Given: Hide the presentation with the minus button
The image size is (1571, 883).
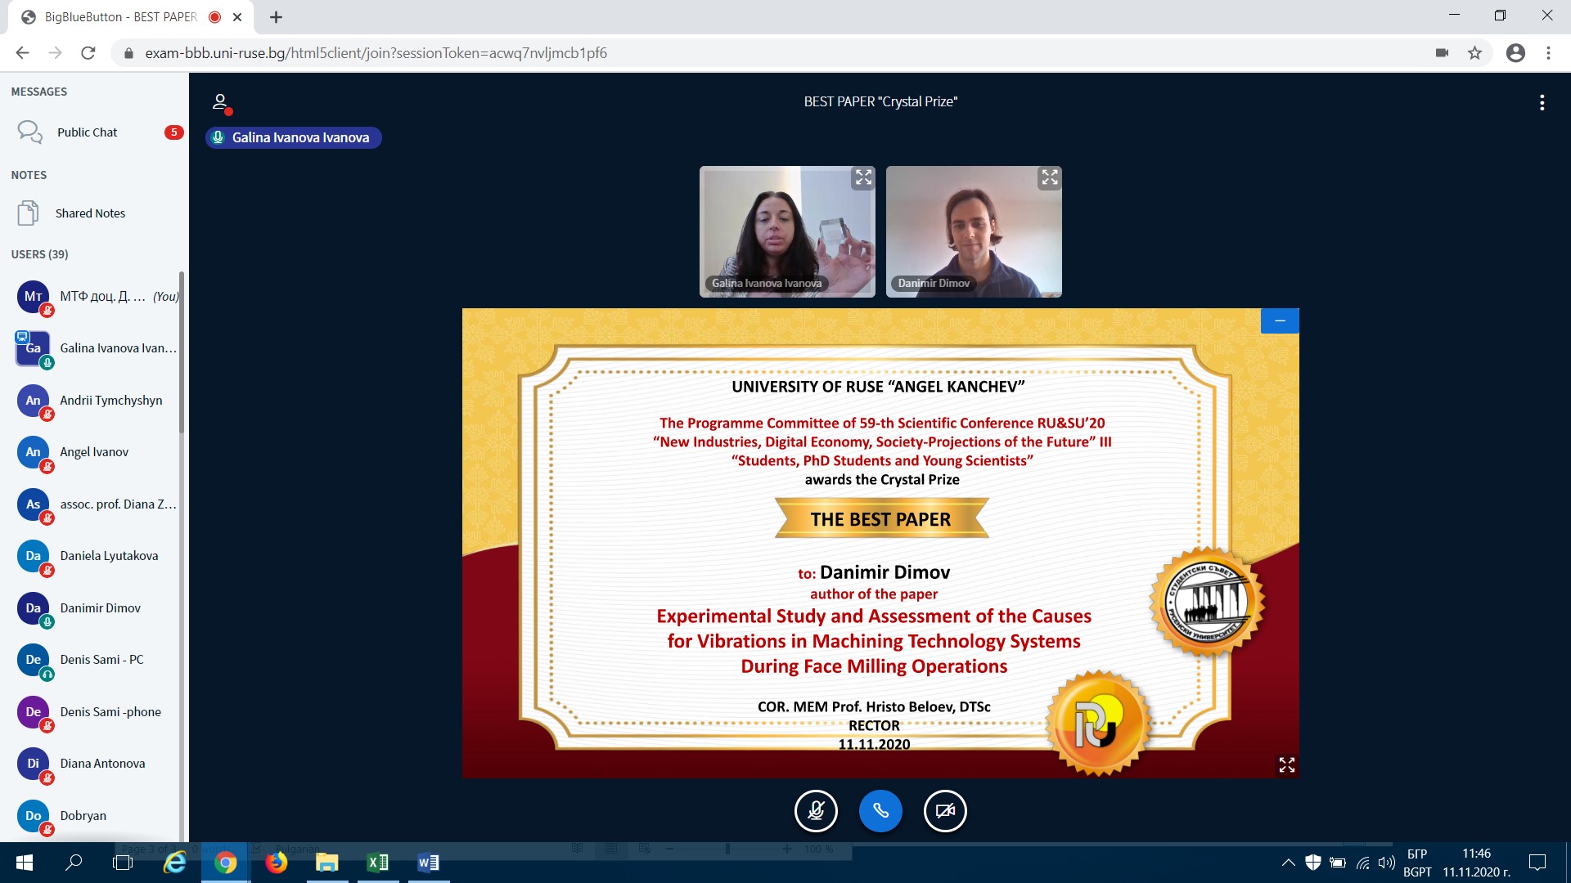Looking at the screenshot, I should click(x=1280, y=320).
